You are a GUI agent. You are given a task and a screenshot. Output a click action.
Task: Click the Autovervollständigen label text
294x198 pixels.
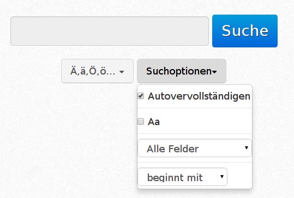(x=199, y=96)
